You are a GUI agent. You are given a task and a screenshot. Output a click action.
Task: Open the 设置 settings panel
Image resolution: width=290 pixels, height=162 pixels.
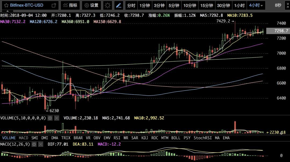[91, 5]
